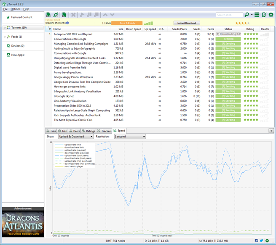
Task: Toggle the category list view icon
Action: click(257, 15)
